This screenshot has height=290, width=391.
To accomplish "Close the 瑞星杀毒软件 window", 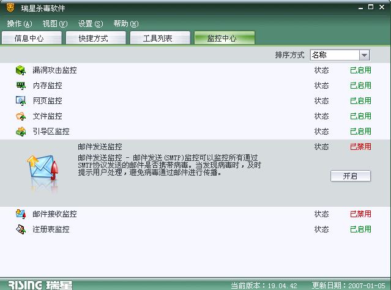I will click(x=382, y=7).
